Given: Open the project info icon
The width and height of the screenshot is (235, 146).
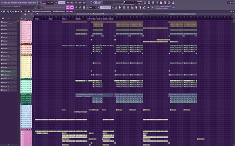Looking at the screenshot, I should pos(169,3).
